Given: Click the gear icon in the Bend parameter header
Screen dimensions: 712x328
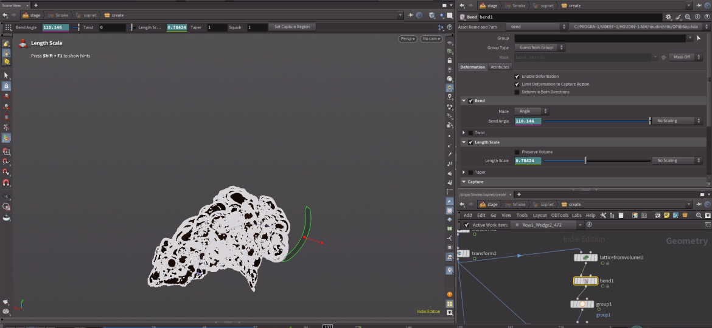Looking at the screenshot, I should click(x=669, y=18).
